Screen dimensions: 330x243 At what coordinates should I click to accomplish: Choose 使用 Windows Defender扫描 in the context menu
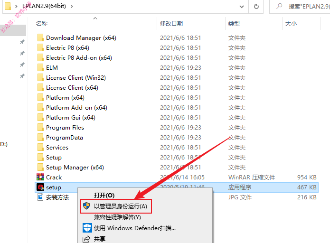click(x=135, y=228)
